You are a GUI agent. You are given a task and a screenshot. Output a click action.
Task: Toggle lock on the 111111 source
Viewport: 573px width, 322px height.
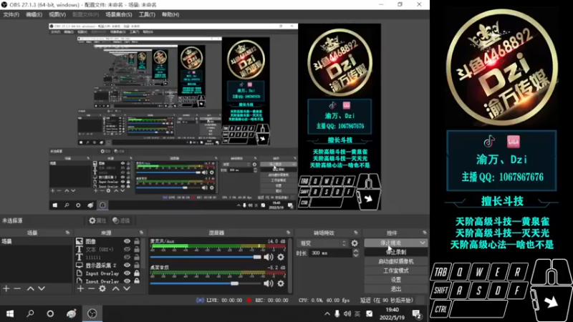(137, 258)
